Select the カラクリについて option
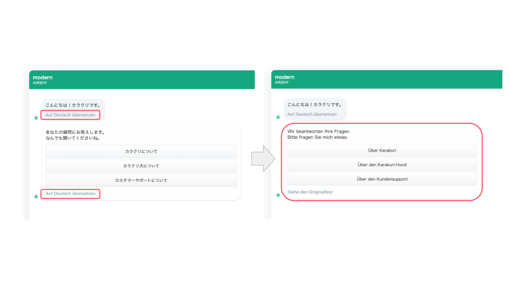 [x=141, y=151]
